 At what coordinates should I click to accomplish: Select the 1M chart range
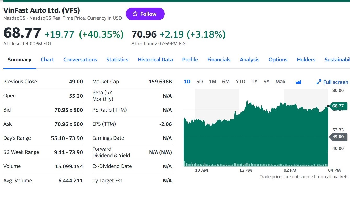point(213,82)
